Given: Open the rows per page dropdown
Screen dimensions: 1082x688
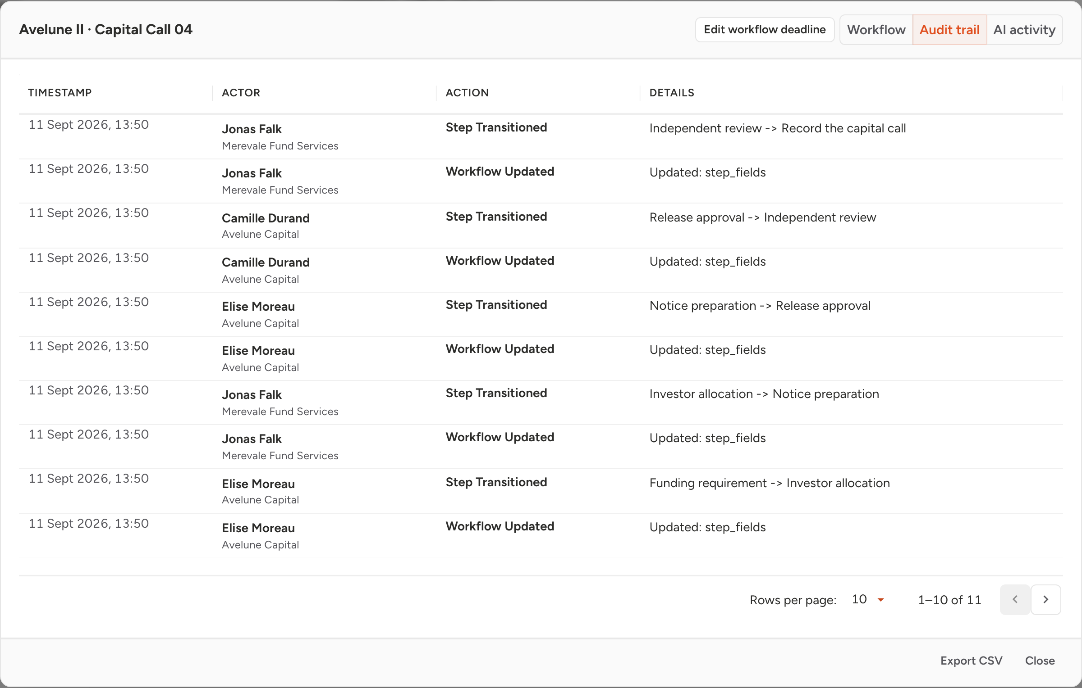Looking at the screenshot, I should tap(868, 599).
